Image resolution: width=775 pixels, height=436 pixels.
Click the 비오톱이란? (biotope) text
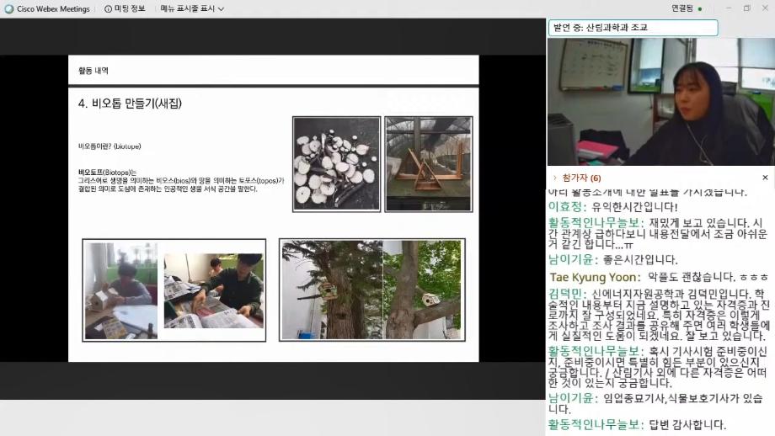[x=110, y=146]
